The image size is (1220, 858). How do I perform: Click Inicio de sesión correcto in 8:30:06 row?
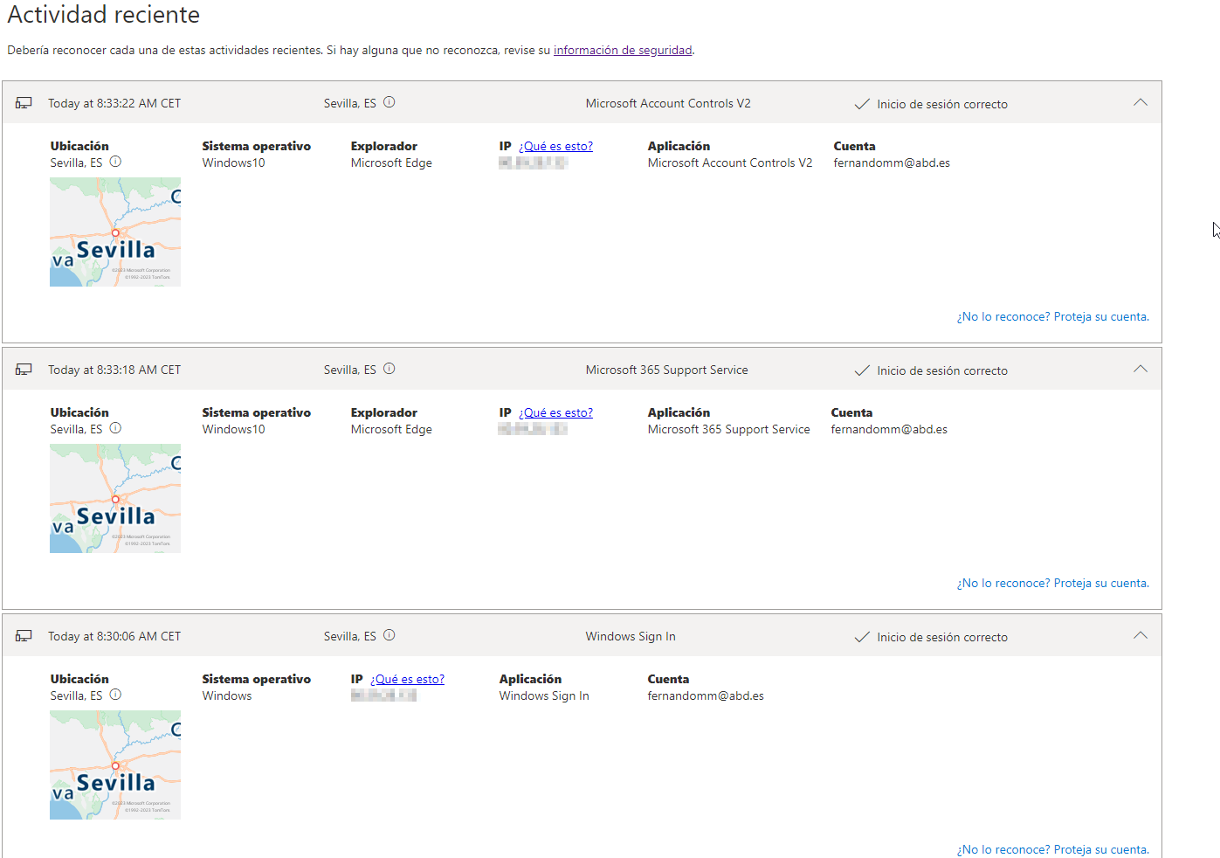pos(942,637)
